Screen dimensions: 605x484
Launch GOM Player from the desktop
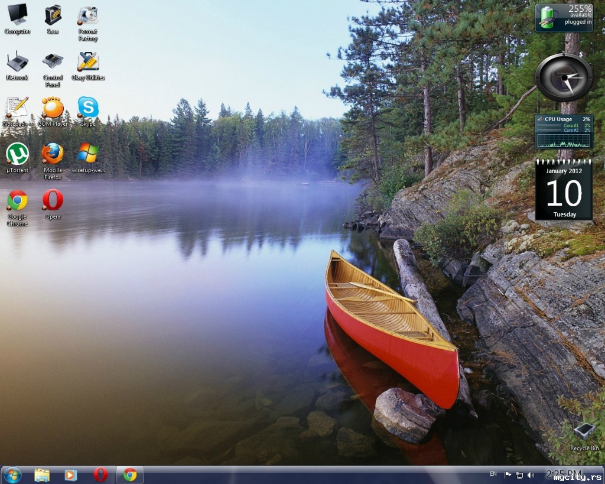[x=53, y=111]
